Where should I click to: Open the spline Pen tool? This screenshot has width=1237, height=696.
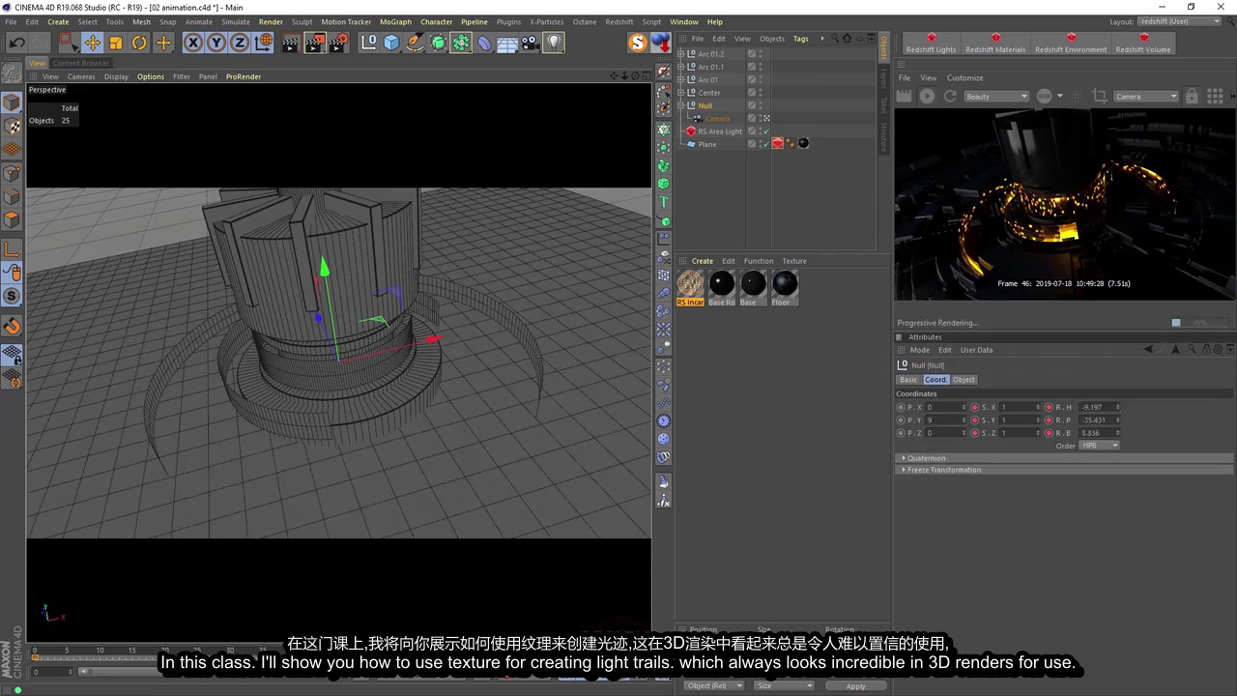(415, 43)
